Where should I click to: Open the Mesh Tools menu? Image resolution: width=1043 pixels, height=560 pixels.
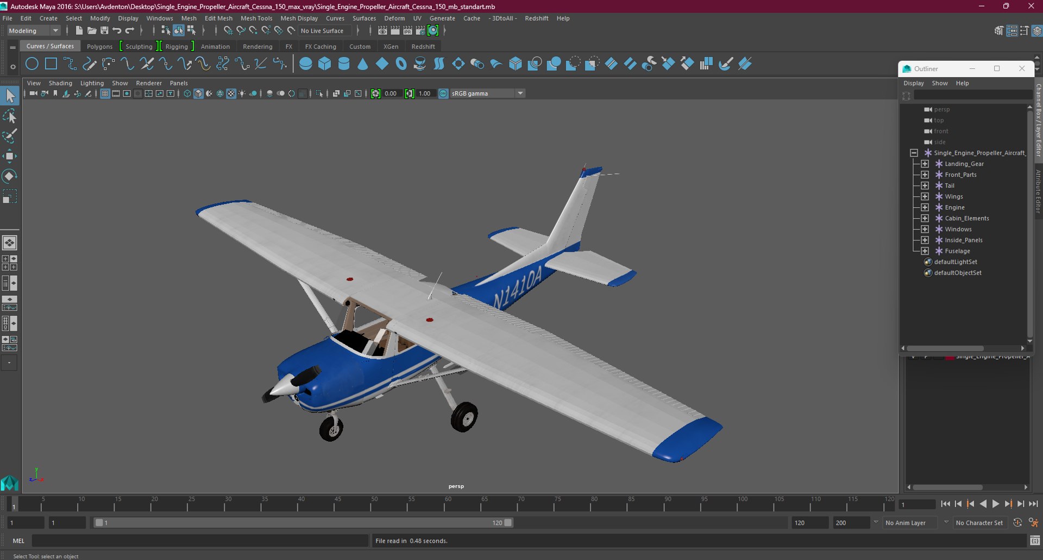click(256, 18)
